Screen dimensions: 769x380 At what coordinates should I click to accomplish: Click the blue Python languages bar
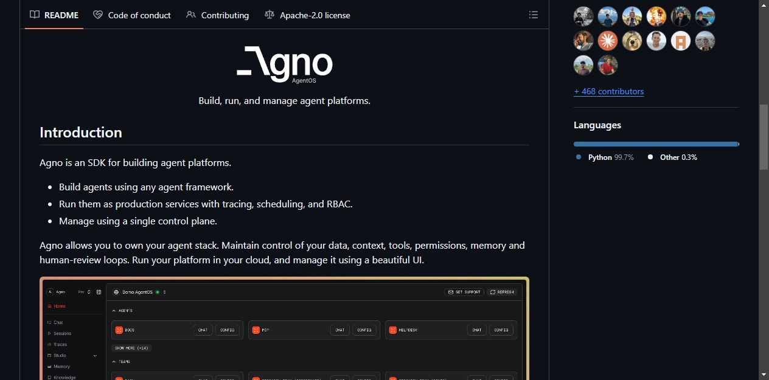pyautogui.click(x=656, y=144)
